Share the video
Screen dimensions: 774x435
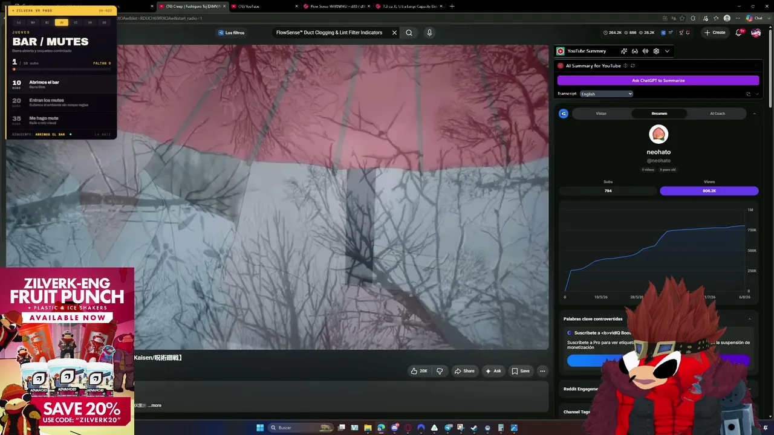[x=464, y=371]
